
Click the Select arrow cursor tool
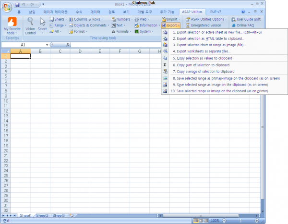pyautogui.click(x=42, y=22)
